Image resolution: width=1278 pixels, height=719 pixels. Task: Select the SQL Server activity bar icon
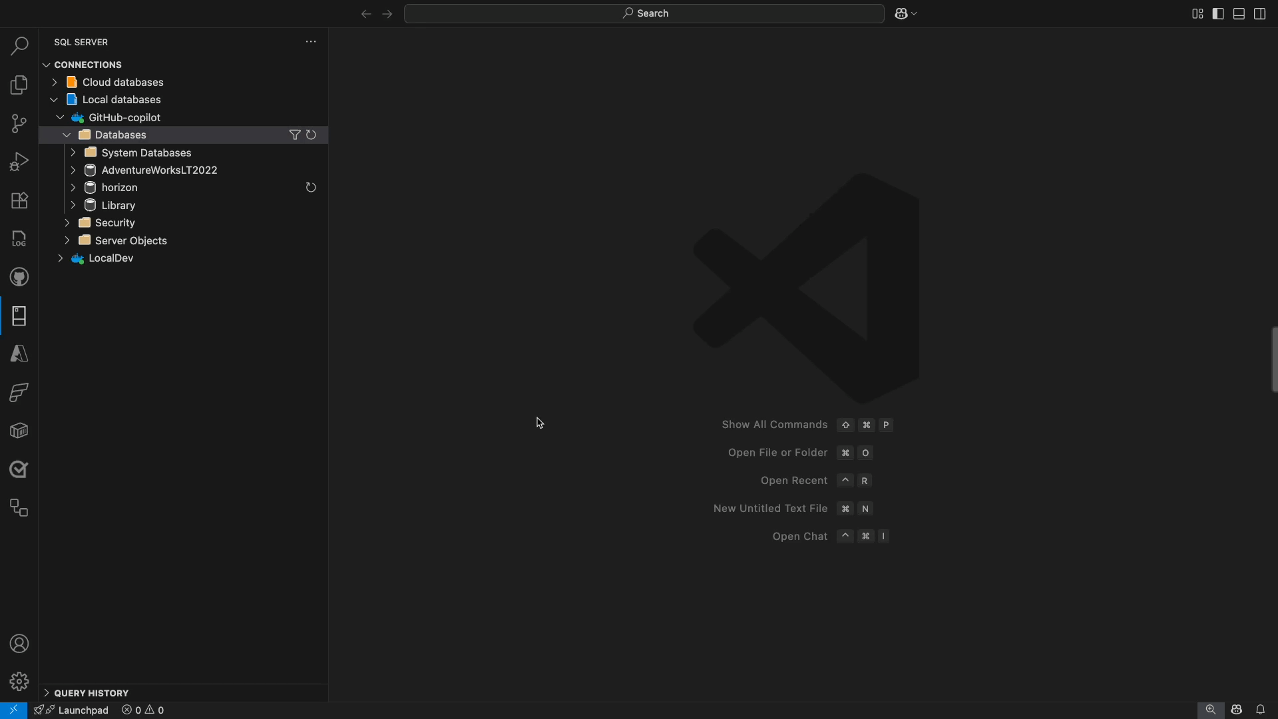tap(19, 316)
